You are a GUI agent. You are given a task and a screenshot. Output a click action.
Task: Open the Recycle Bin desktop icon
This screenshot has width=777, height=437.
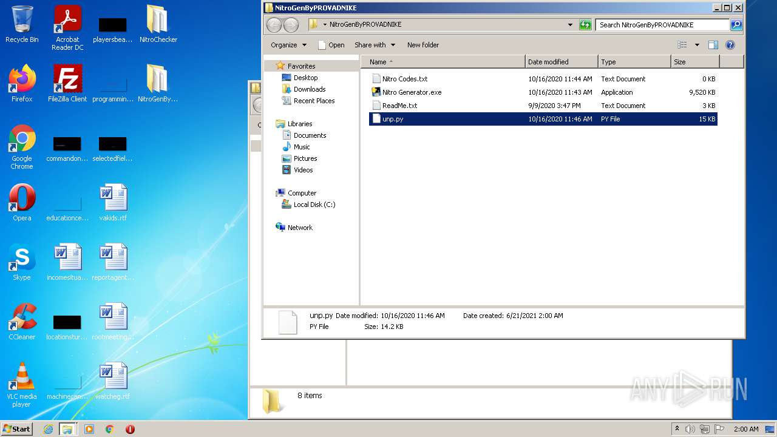(22, 24)
